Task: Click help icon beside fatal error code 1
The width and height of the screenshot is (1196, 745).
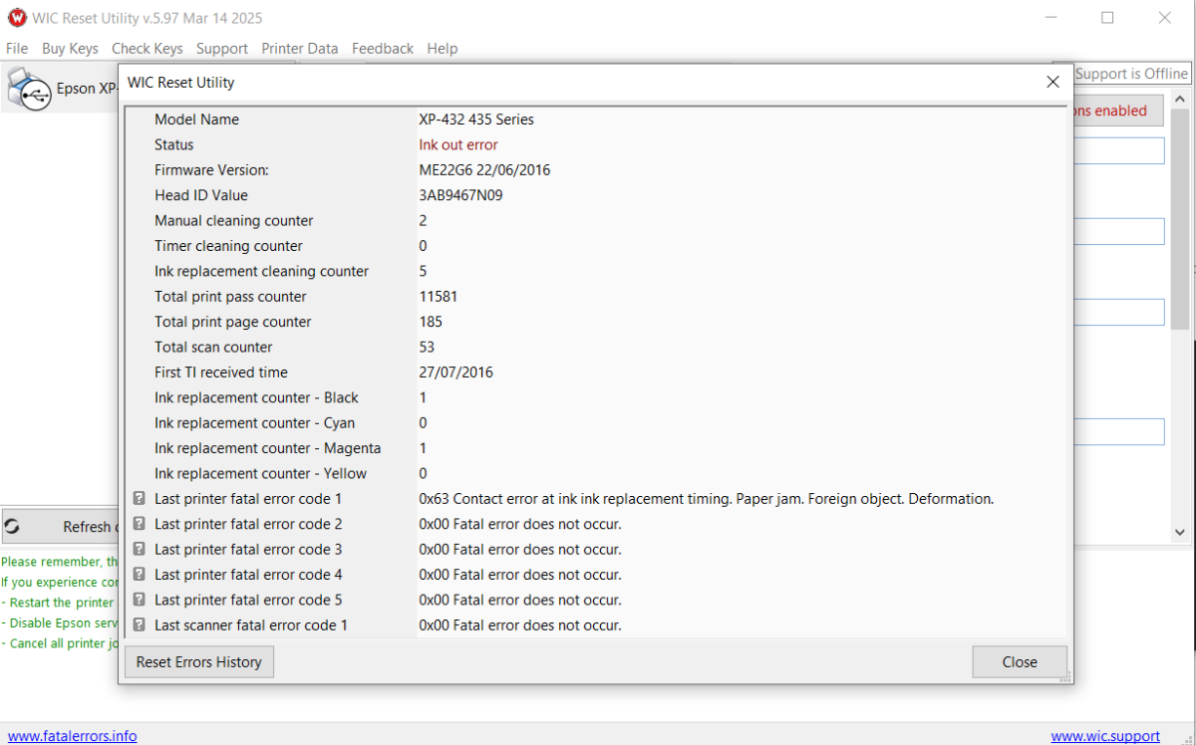Action: click(x=140, y=498)
